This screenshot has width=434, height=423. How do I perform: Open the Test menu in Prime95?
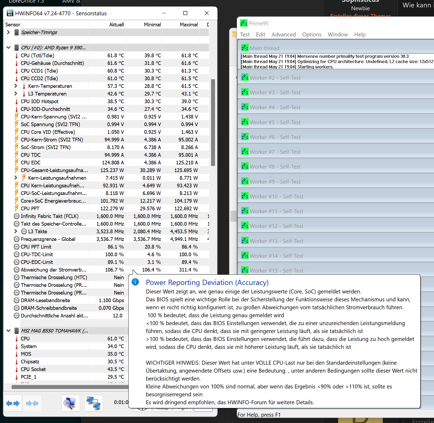point(245,35)
